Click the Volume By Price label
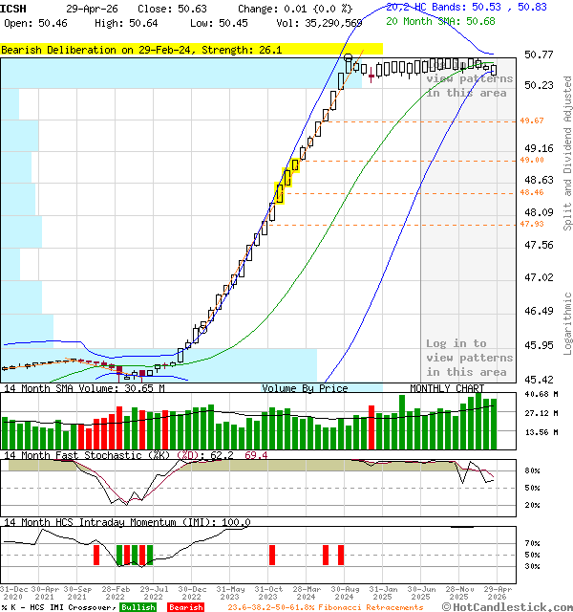 (305, 389)
